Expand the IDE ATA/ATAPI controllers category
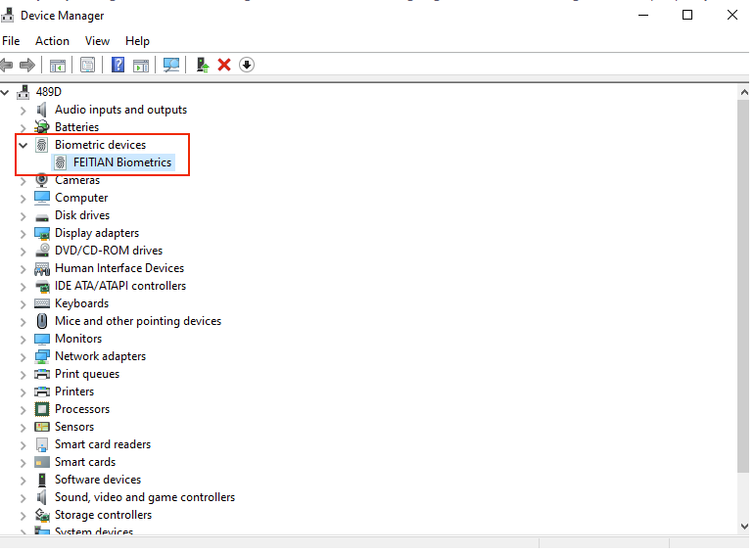The width and height of the screenshot is (755, 553). pos(24,287)
